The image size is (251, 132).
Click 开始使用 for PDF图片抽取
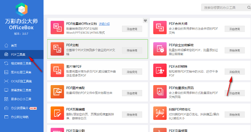(132, 93)
